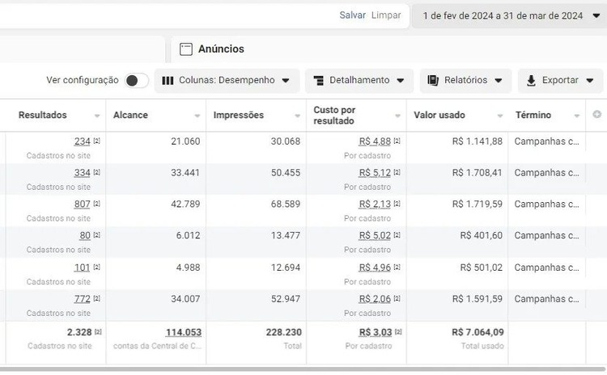The height and width of the screenshot is (375, 607).
Task: Click the 114.053 total reach value
Action: click(x=184, y=332)
